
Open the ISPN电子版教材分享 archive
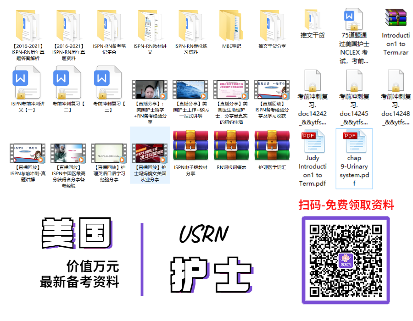click(190, 147)
